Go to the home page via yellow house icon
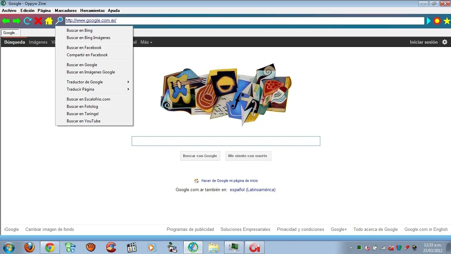Viewport: 451px width, 254px height. click(49, 21)
